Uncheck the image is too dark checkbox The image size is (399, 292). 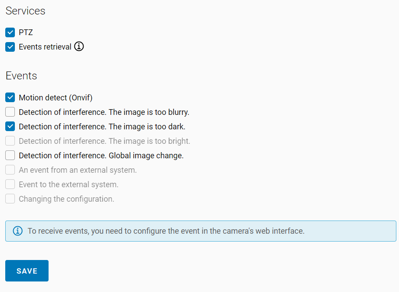[10, 126]
